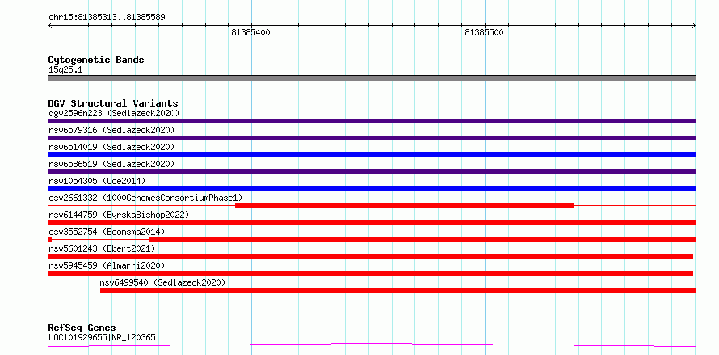Click the 15q25.1 band label
The height and width of the screenshot is (355, 719).
[65, 70]
